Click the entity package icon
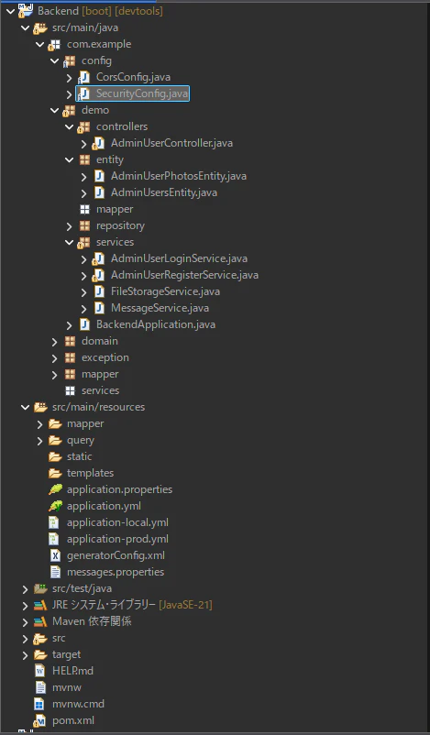Viewport: 430px width, 735px height. tap(84, 159)
